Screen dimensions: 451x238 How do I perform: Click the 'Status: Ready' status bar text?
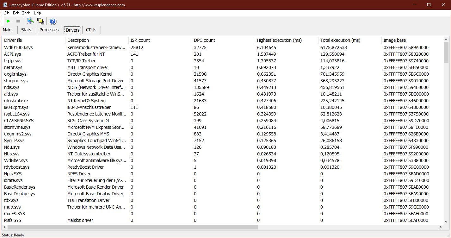[13, 235]
